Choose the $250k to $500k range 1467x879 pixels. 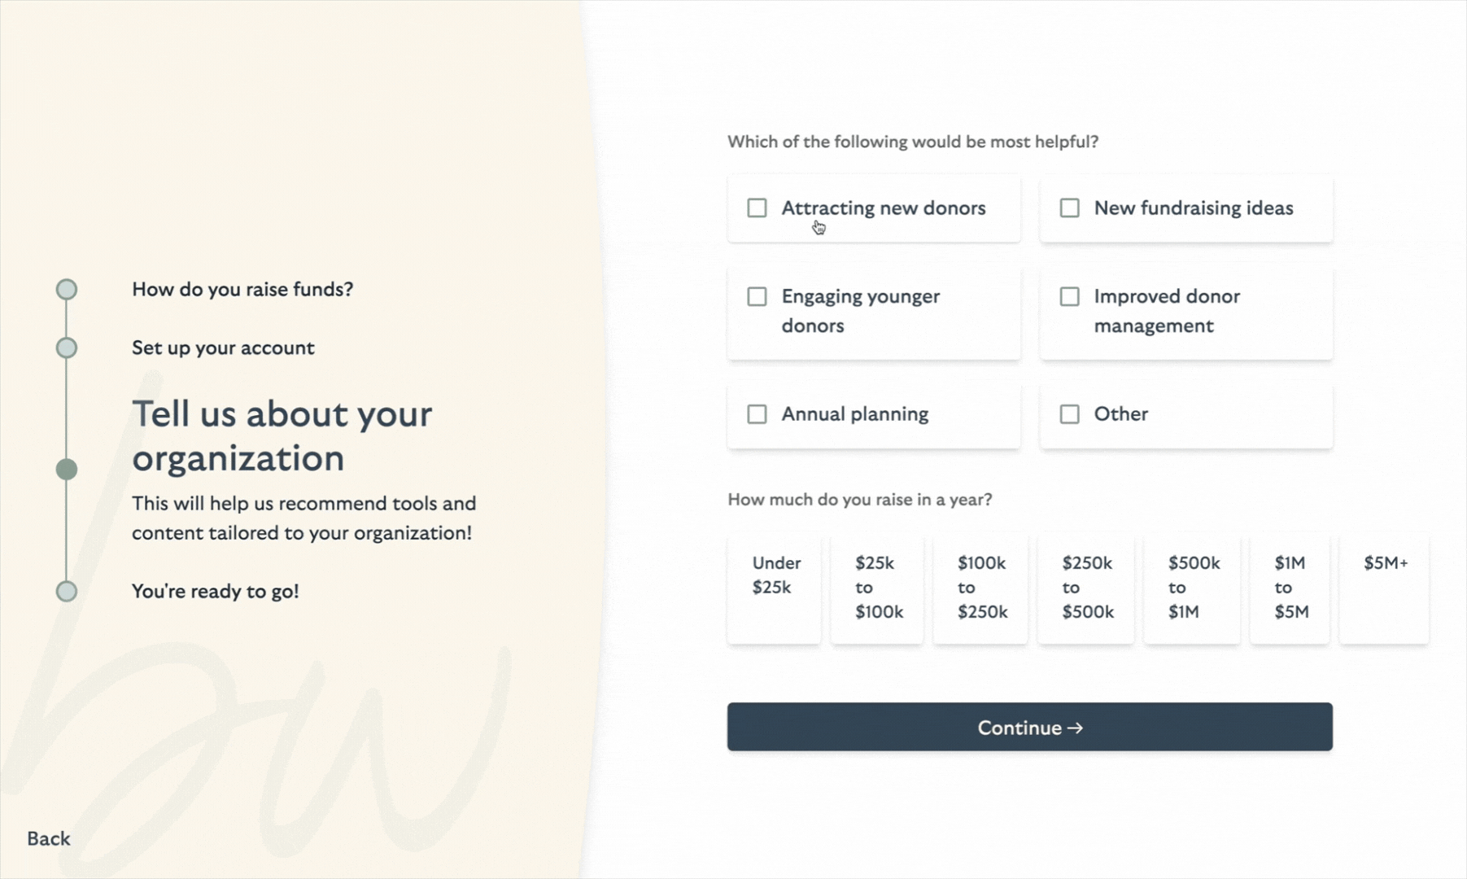[1085, 588]
